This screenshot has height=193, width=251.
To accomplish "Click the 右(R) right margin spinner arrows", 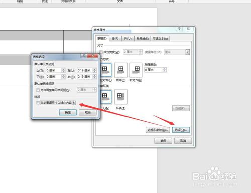I will [x=94, y=77].
